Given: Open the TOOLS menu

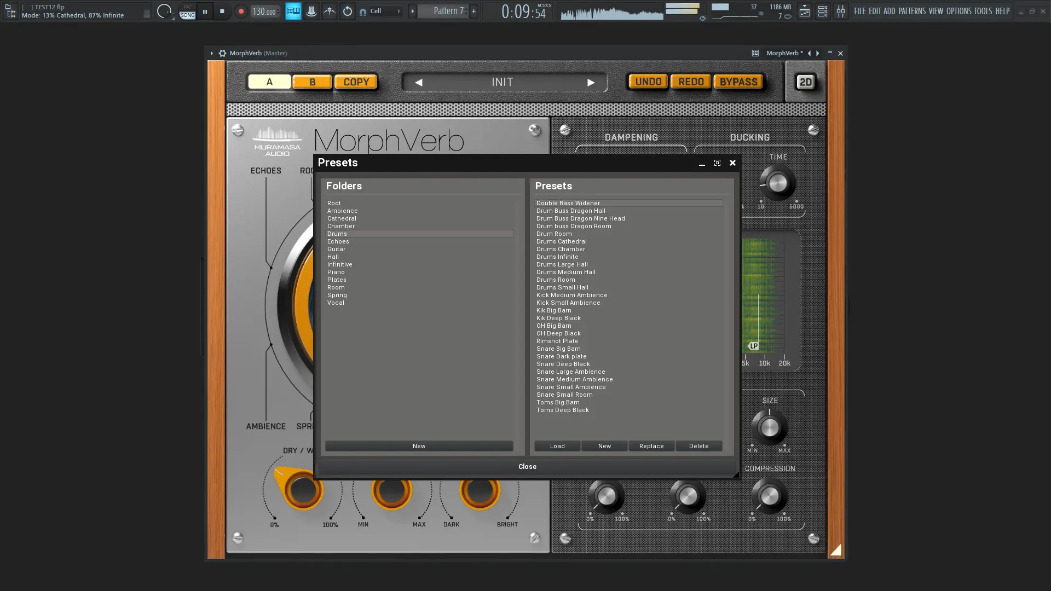Looking at the screenshot, I should (x=983, y=11).
